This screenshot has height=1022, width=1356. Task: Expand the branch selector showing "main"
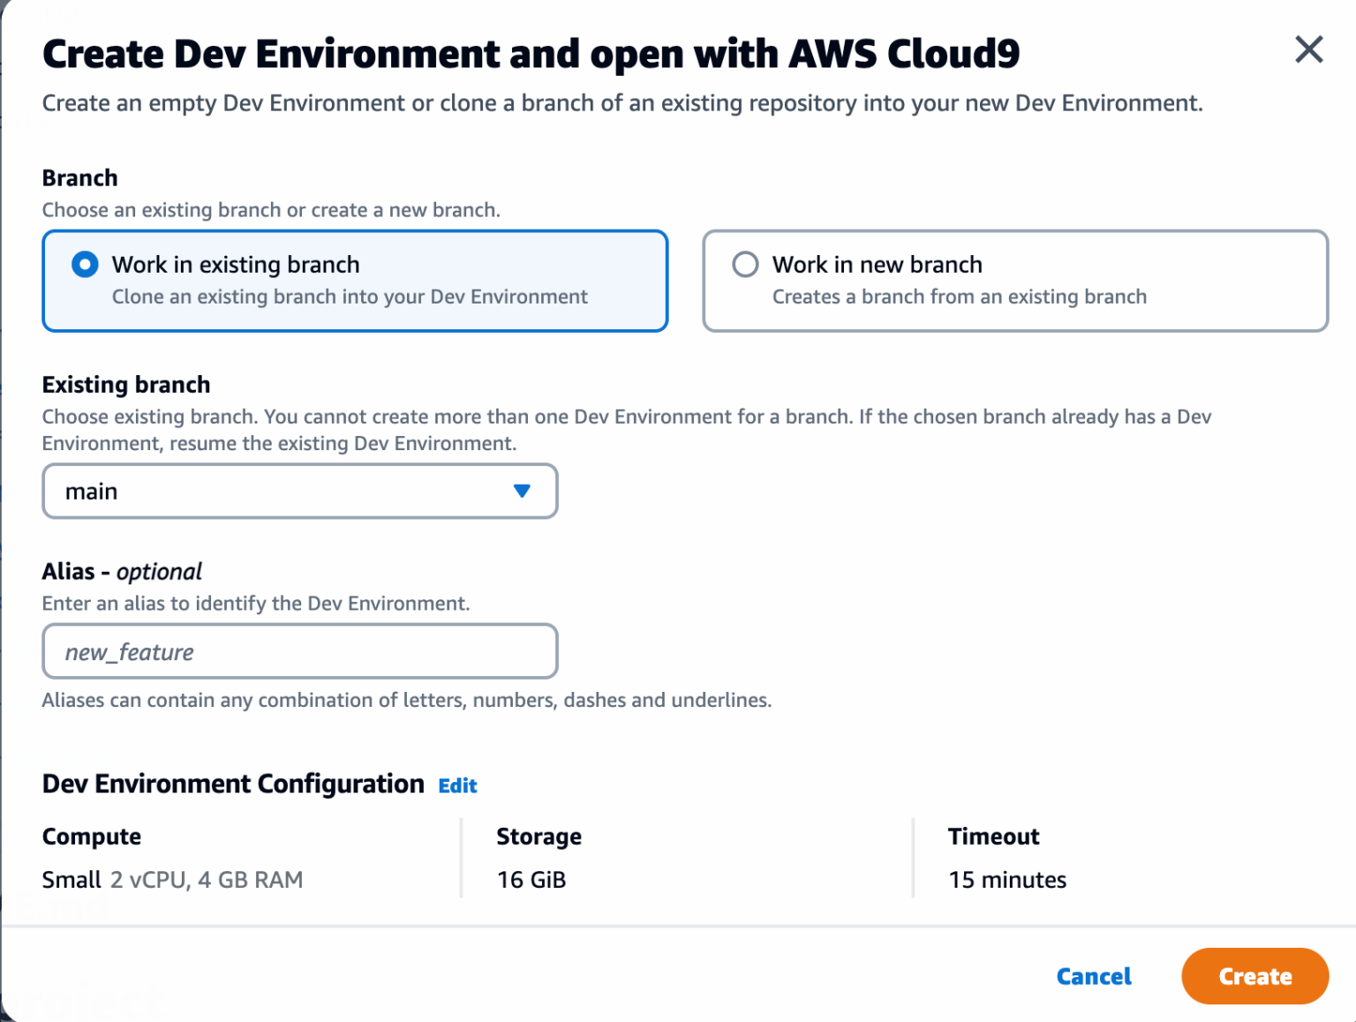pos(299,492)
